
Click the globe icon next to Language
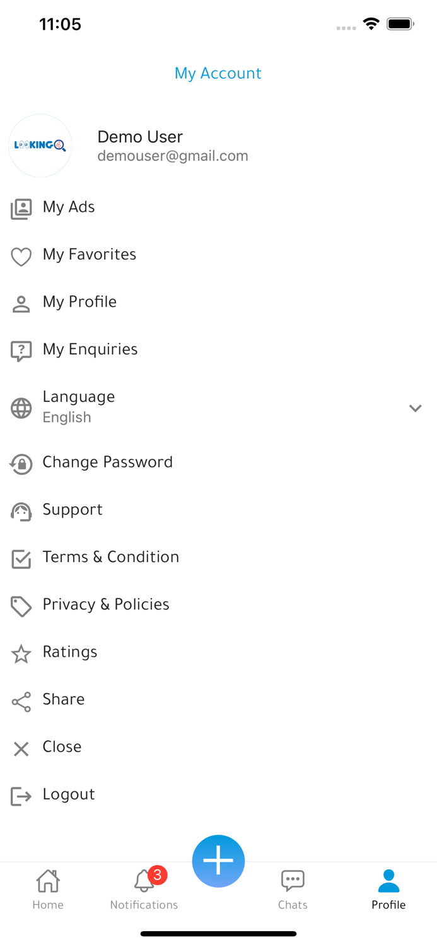21,408
